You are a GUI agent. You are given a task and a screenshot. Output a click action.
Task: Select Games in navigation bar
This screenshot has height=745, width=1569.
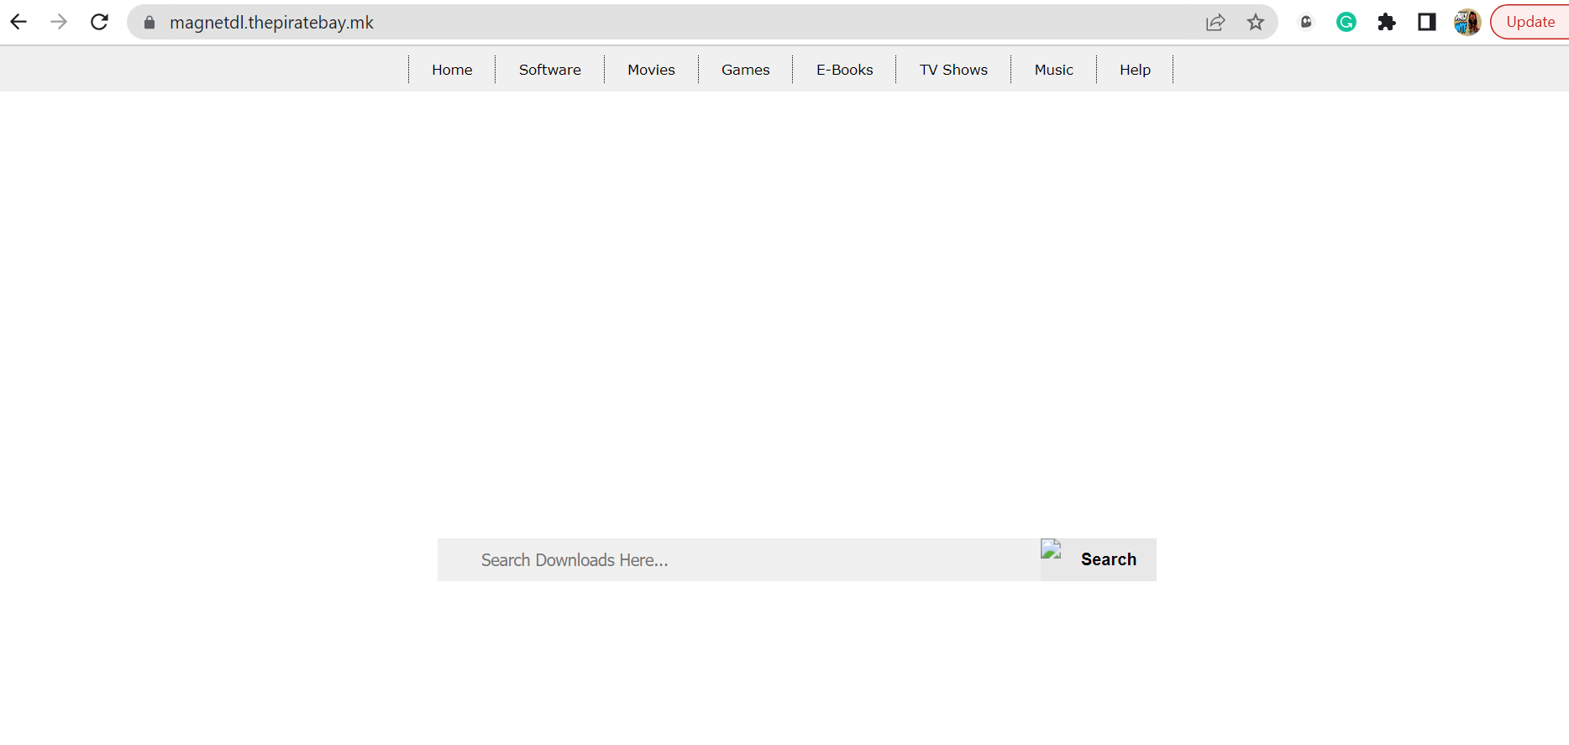click(x=745, y=70)
